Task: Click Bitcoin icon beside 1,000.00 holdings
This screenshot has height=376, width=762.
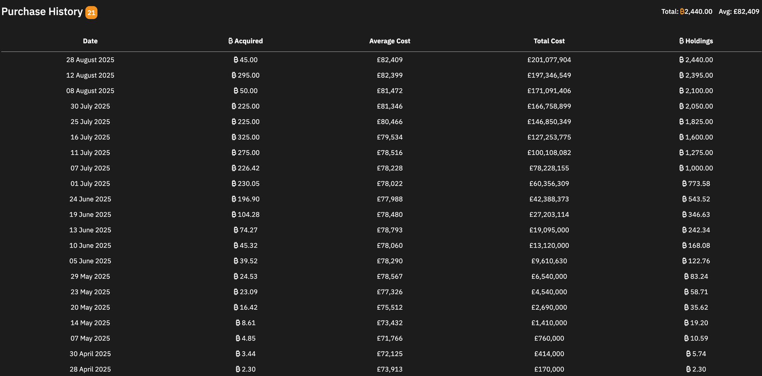Action: tap(681, 168)
